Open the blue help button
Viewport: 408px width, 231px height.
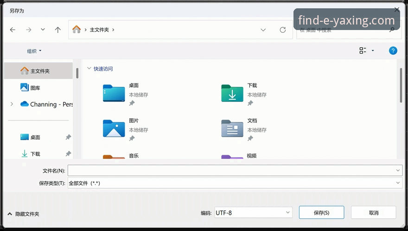[393, 50]
